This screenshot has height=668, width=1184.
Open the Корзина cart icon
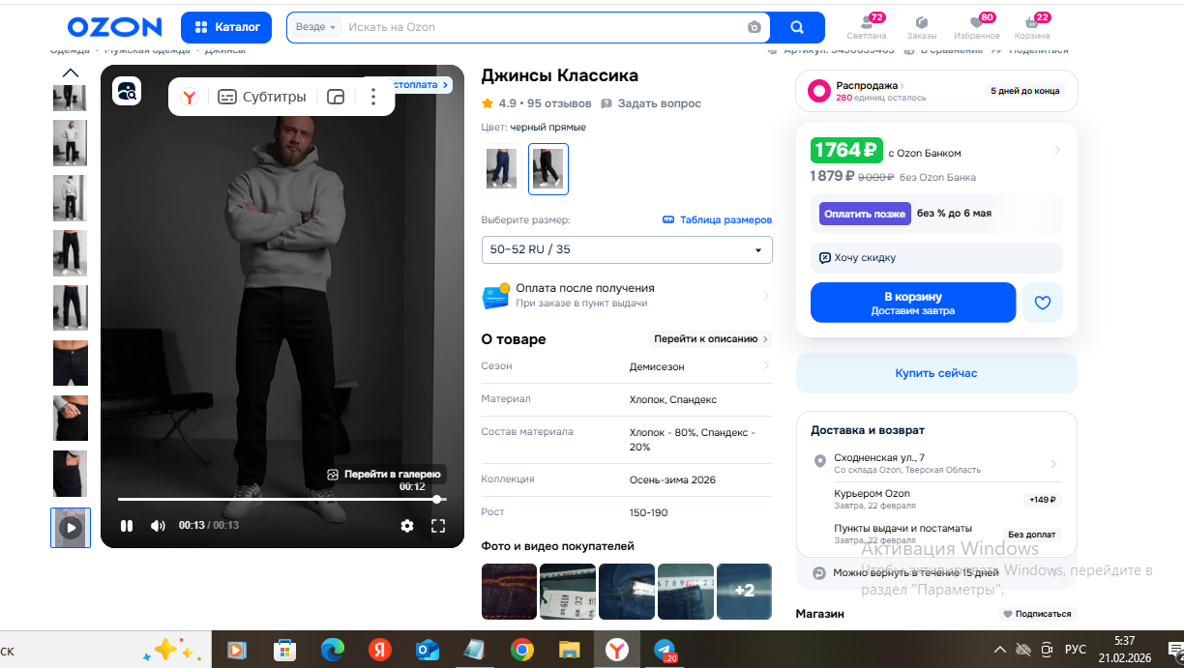1032,26
